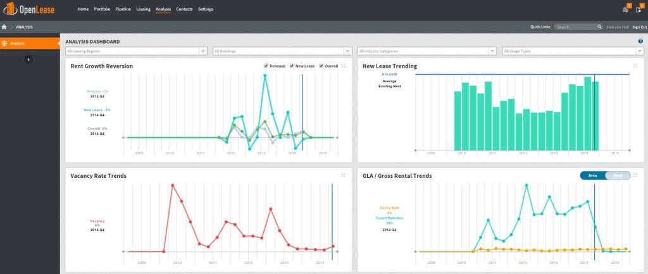Expand the New Lease Trending chart fullscreen
Image resolution: width=648 pixels, height=274 pixels.
635,66
